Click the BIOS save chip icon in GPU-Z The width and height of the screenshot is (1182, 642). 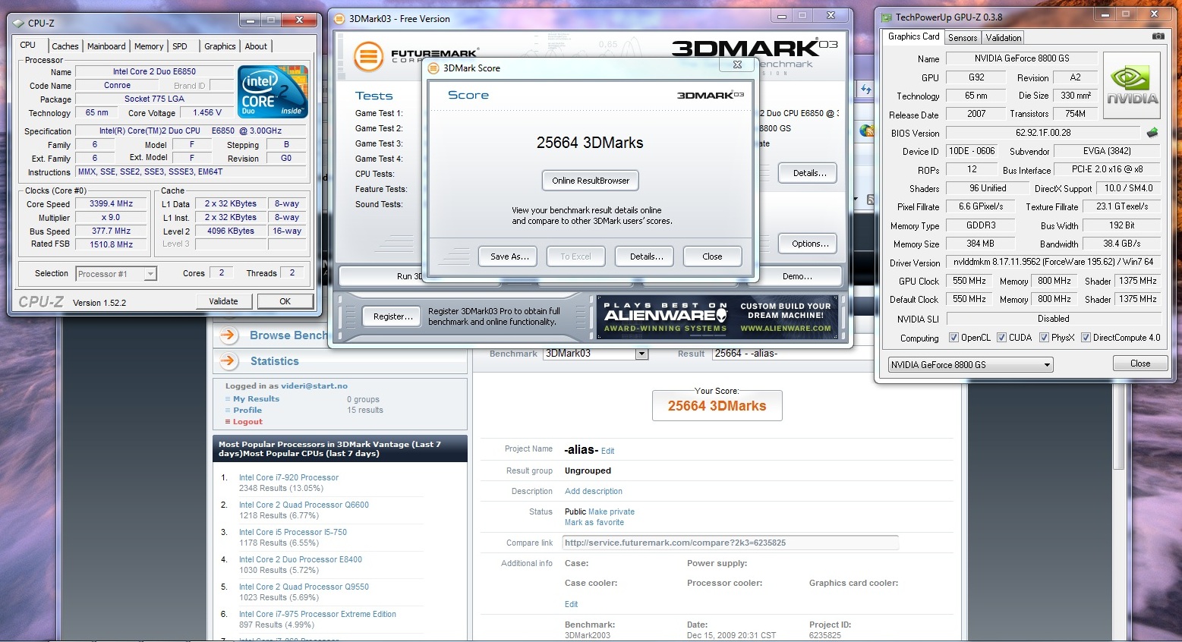(x=1152, y=132)
